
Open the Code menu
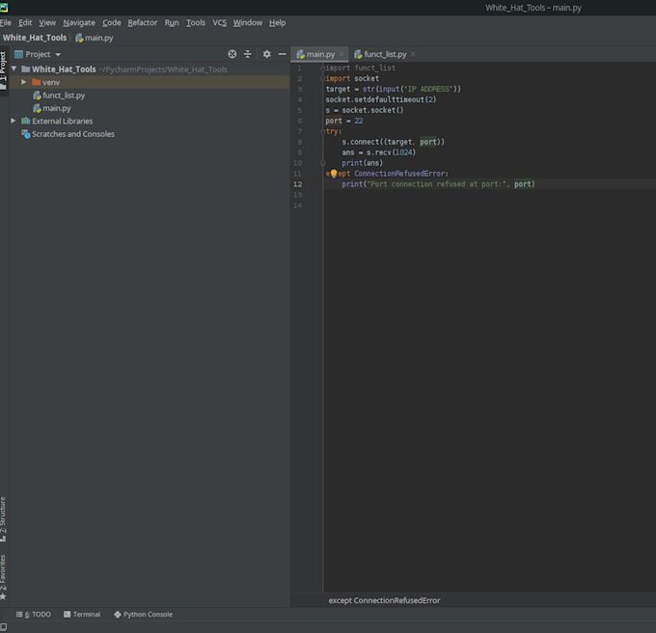pos(112,22)
